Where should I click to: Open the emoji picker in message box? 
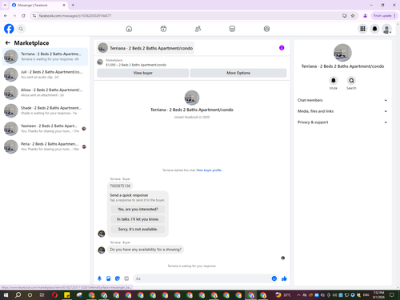click(x=274, y=278)
